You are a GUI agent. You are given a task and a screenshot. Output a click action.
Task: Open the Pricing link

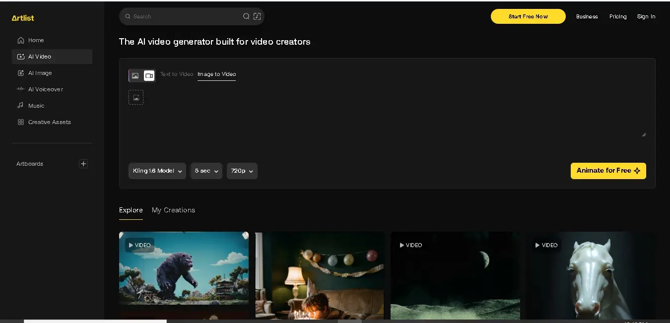pyautogui.click(x=618, y=16)
